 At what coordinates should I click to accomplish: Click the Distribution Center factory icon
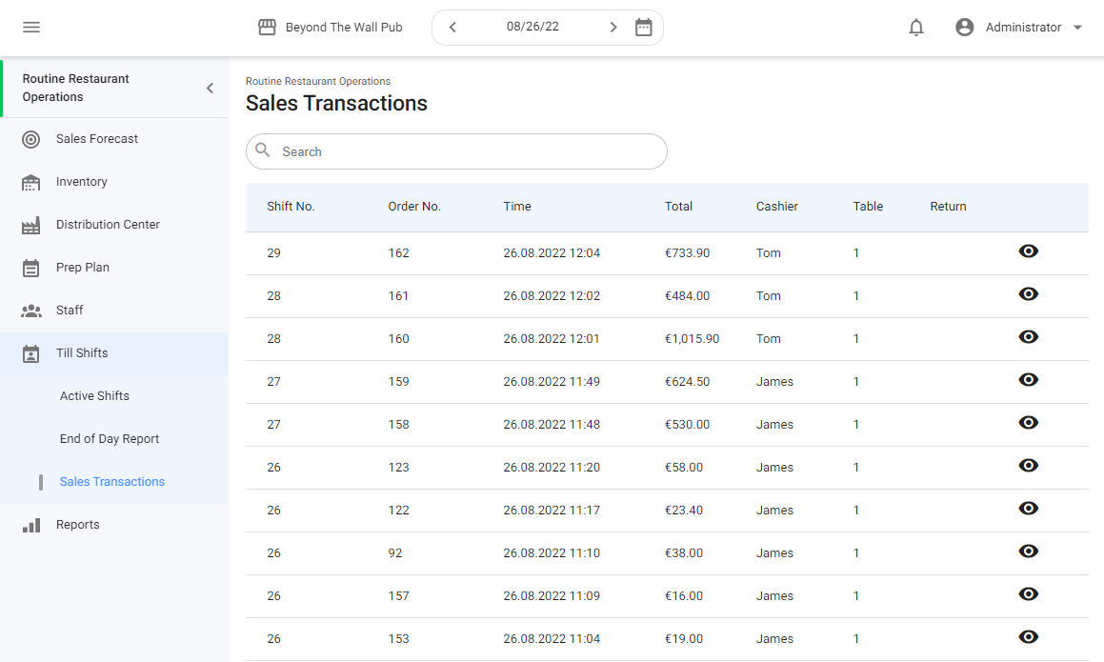[x=31, y=225]
